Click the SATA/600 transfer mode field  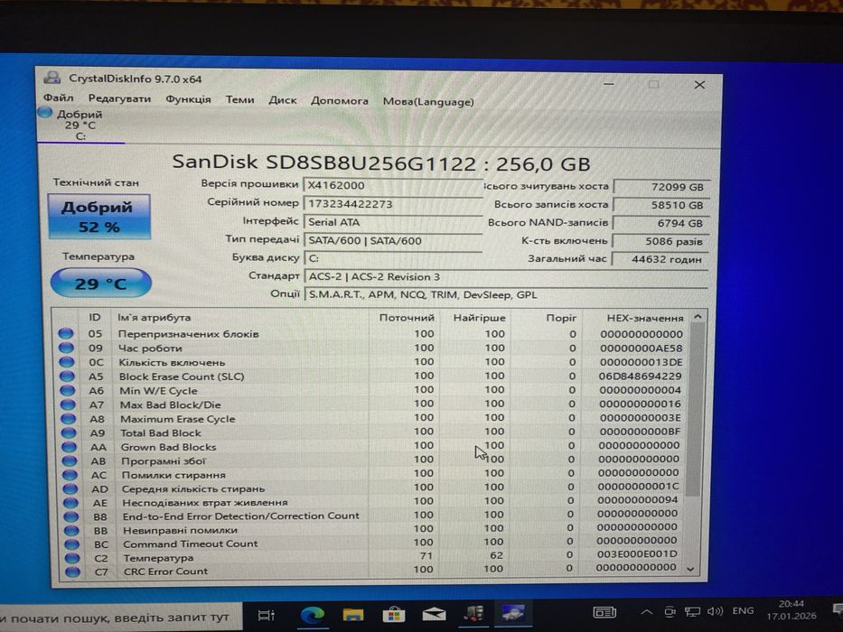(392, 240)
